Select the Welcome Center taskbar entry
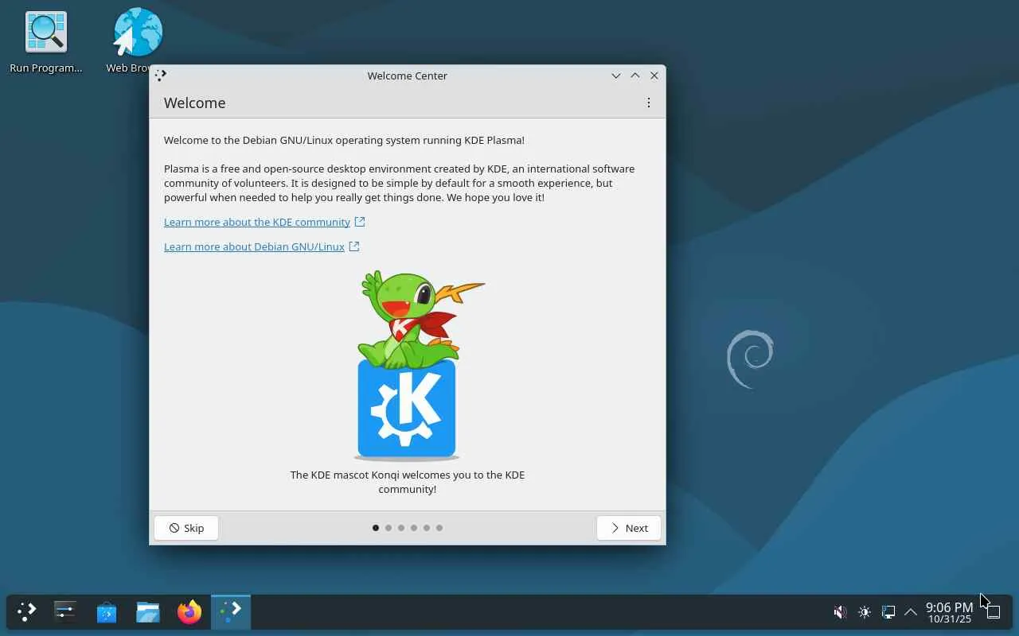This screenshot has height=636, width=1019. tap(231, 611)
